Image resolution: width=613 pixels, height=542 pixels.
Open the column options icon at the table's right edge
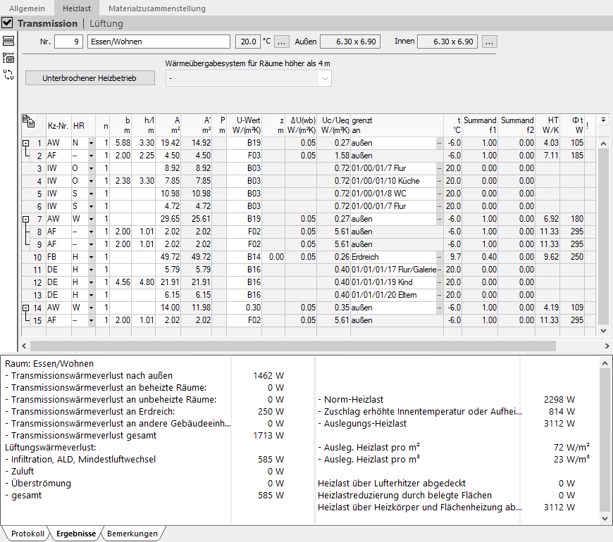tap(603, 120)
